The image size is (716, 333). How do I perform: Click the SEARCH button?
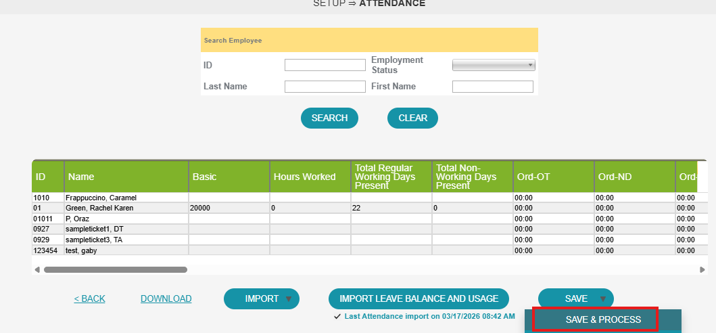point(329,118)
